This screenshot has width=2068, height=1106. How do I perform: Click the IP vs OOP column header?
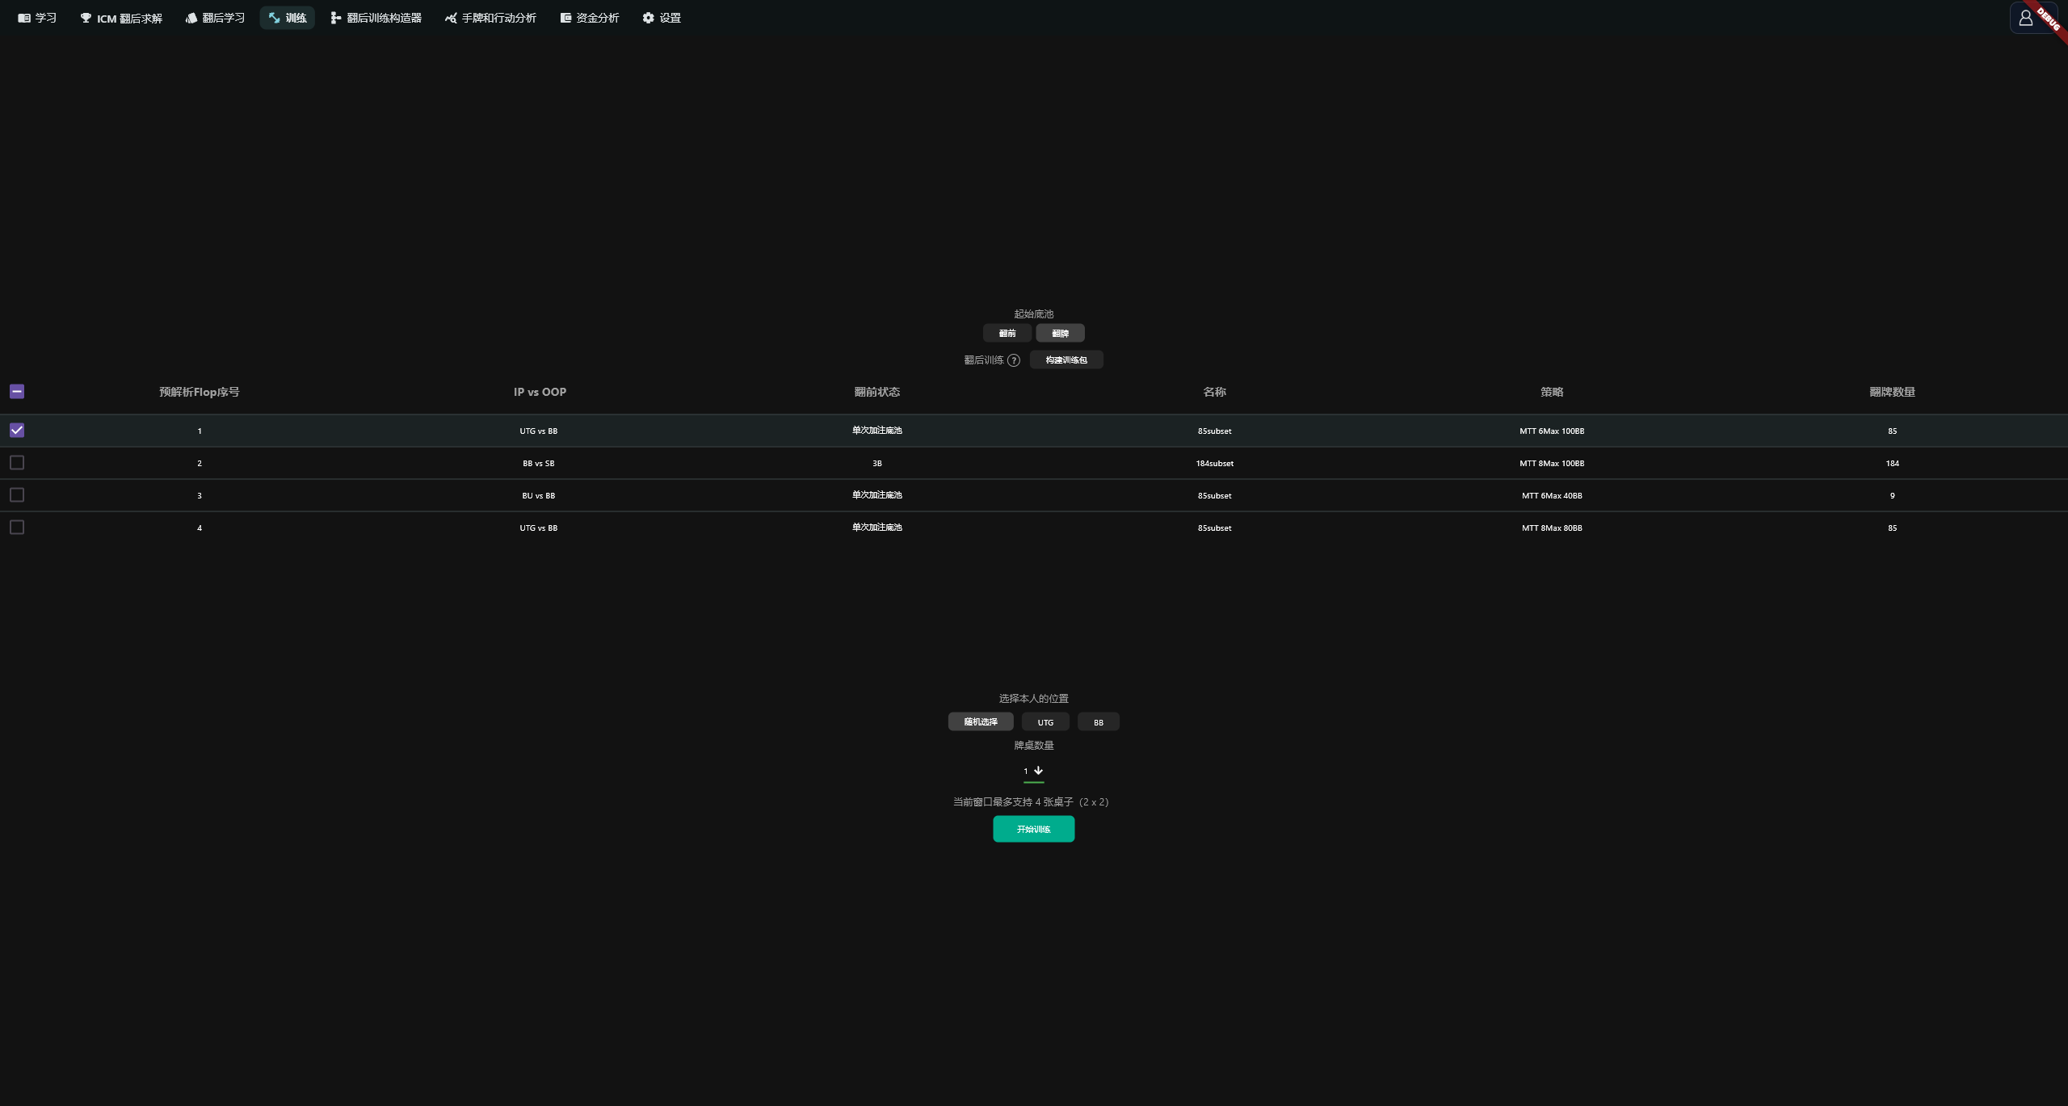(540, 392)
